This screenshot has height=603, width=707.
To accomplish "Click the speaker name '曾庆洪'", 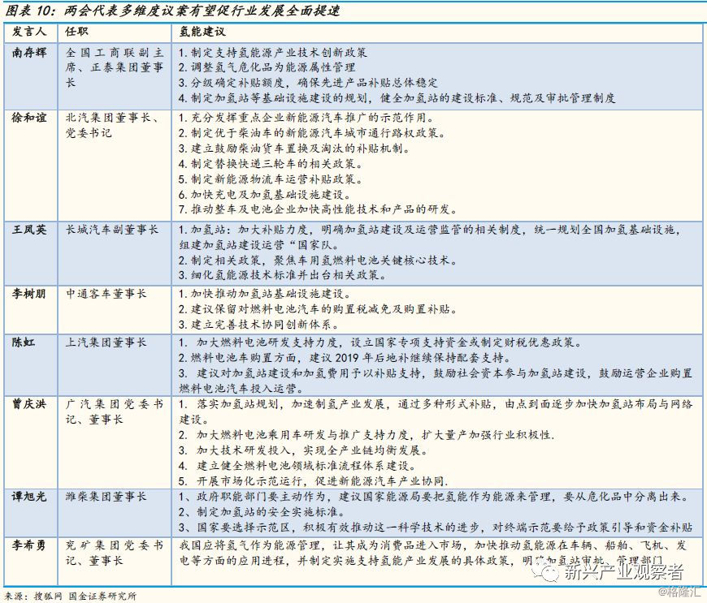I will point(29,404).
